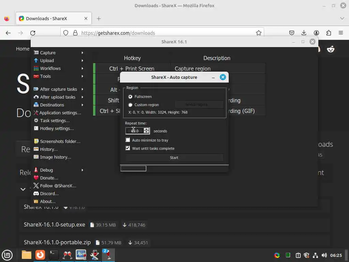Expand Debug submenu arrow
Screen dimensions: 349x262
point(82,170)
